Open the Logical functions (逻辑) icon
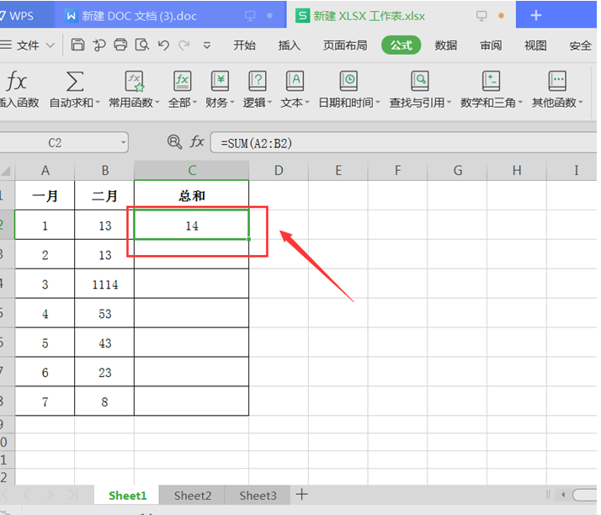 point(258,81)
